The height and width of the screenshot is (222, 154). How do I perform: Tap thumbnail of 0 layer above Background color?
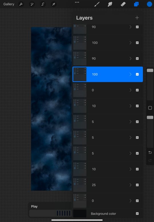[80, 201]
